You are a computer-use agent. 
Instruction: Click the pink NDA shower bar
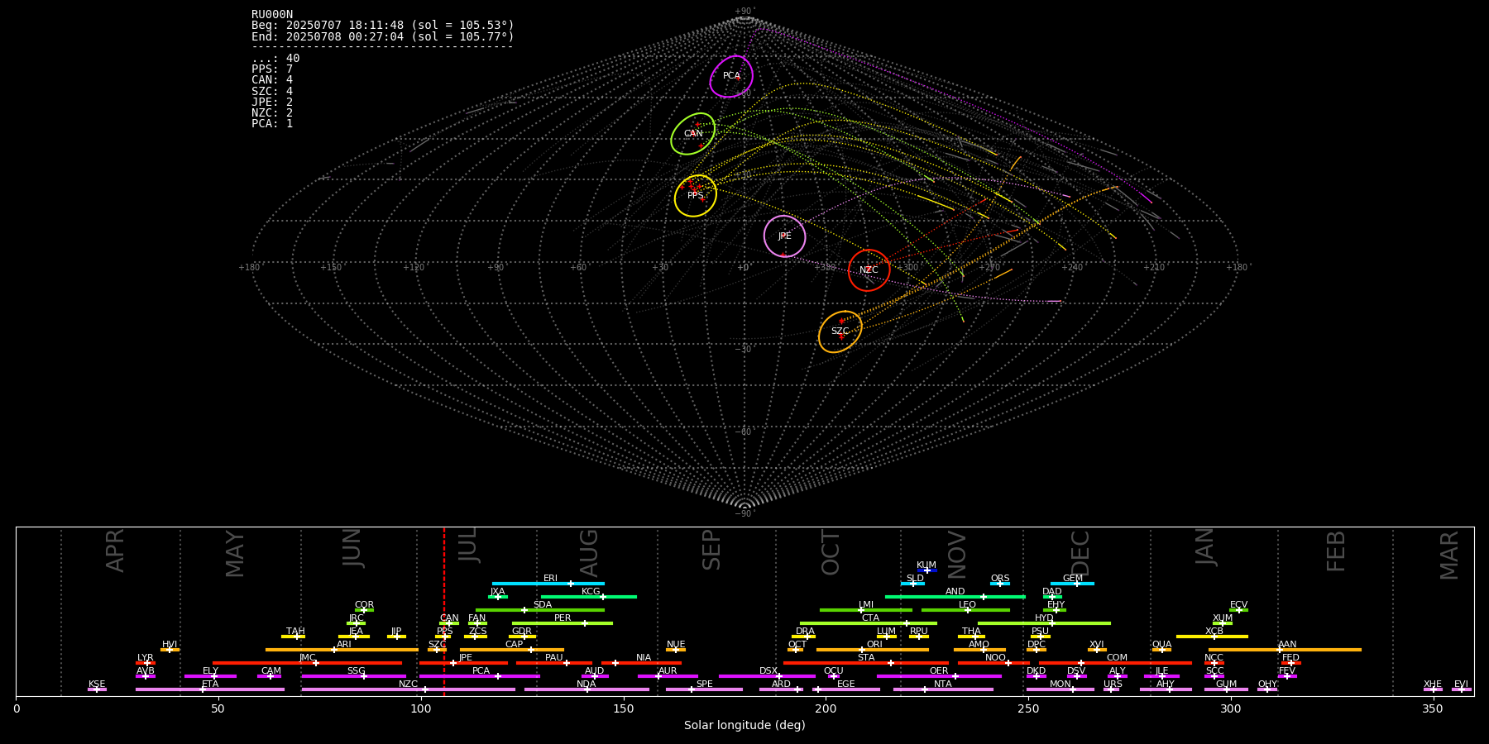587,689
